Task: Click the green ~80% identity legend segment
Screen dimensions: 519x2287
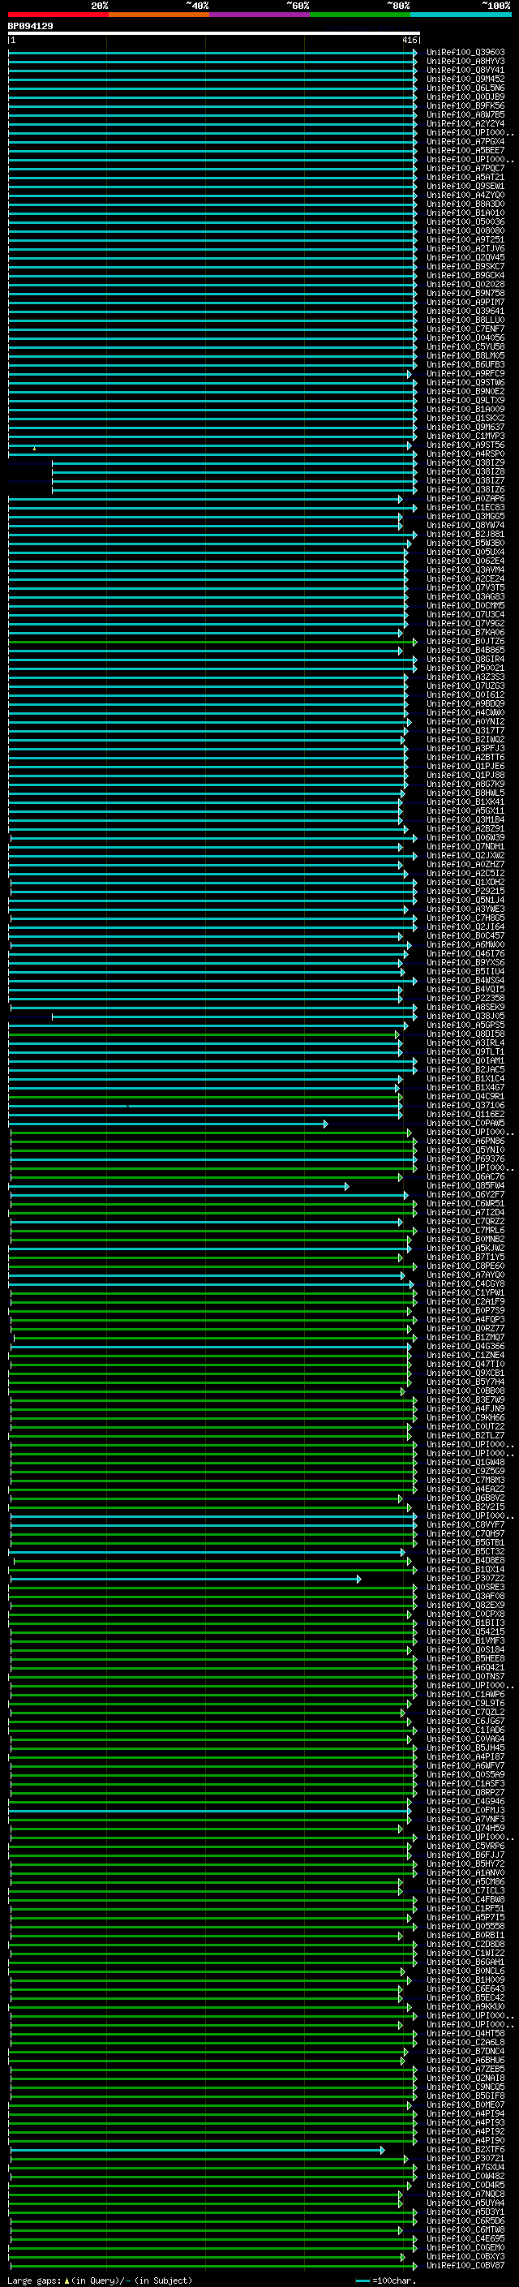Action: (x=360, y=15)
